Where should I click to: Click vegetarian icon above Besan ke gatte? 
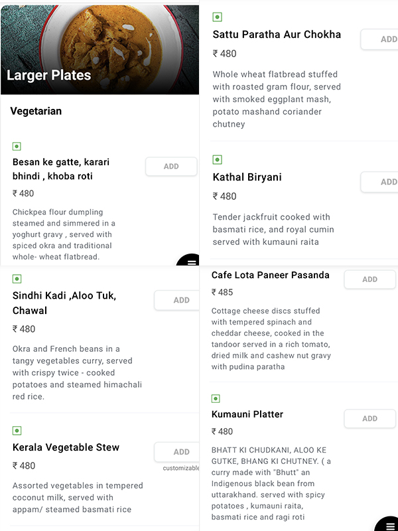(x=17, y=146)
